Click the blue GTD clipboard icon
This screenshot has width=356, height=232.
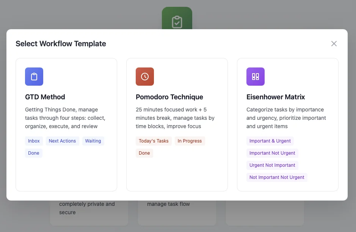click(34, 77)
